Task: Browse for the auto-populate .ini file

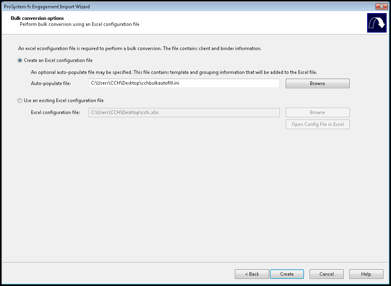Action: tap(317, 83)
